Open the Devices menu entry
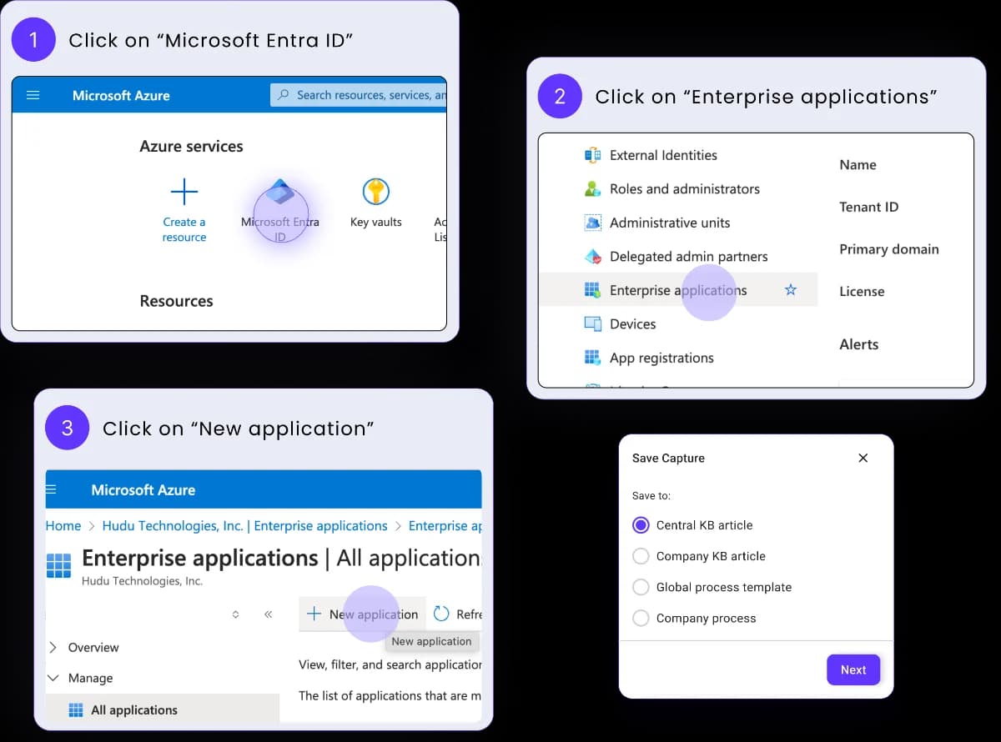The image size is (1001, 742). (x=632, y=324)
